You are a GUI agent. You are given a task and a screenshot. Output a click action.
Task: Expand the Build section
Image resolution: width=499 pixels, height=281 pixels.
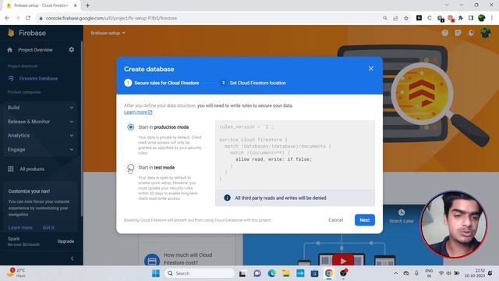pos(41,108)
